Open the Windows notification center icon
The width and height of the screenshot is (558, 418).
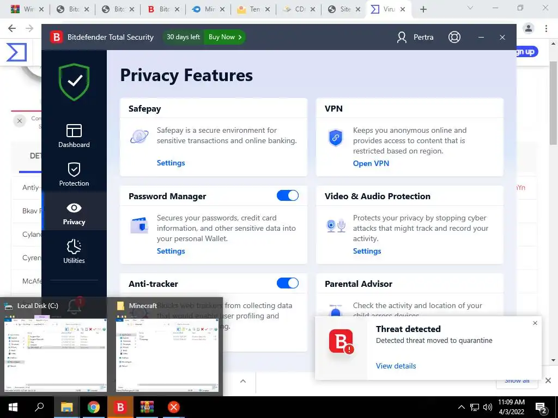click(541, 407)
